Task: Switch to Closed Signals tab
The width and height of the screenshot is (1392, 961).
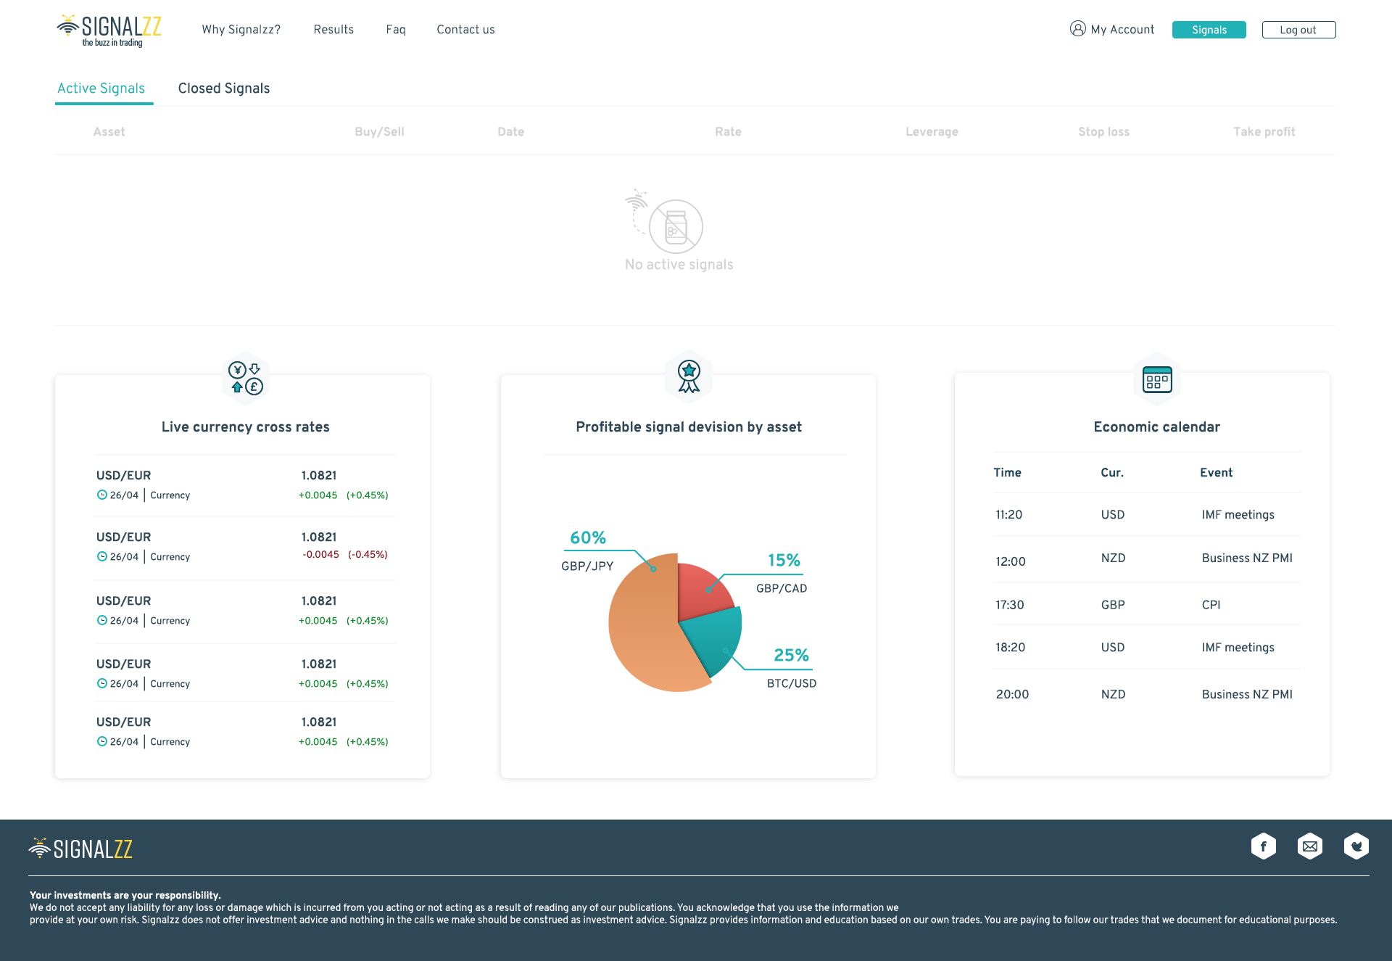Action: (x=223, y=88)
